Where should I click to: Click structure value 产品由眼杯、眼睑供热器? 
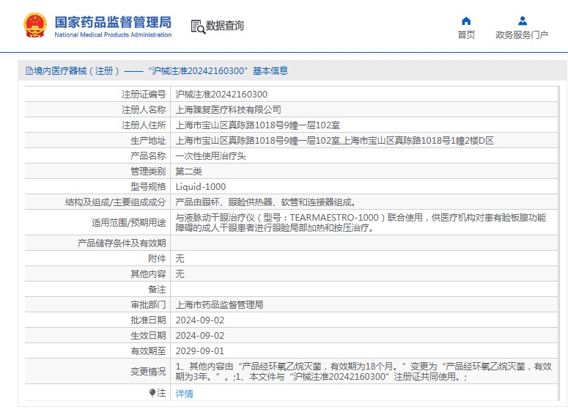266,202
